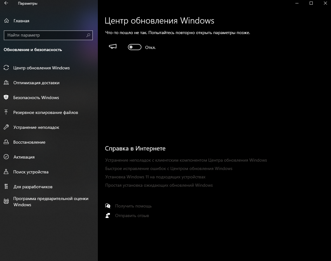Screen dimensions: 331x261
Task: Click the Insider program cat icon
Action: coord(6,201)
